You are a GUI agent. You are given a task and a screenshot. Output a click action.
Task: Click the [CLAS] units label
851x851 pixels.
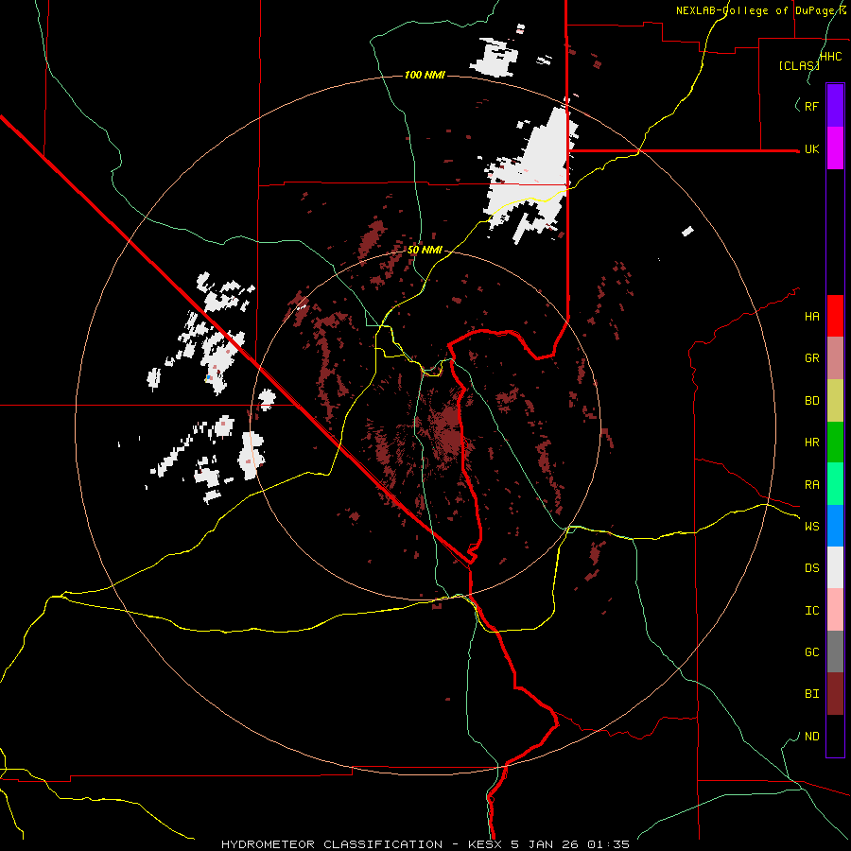(799, 65)
